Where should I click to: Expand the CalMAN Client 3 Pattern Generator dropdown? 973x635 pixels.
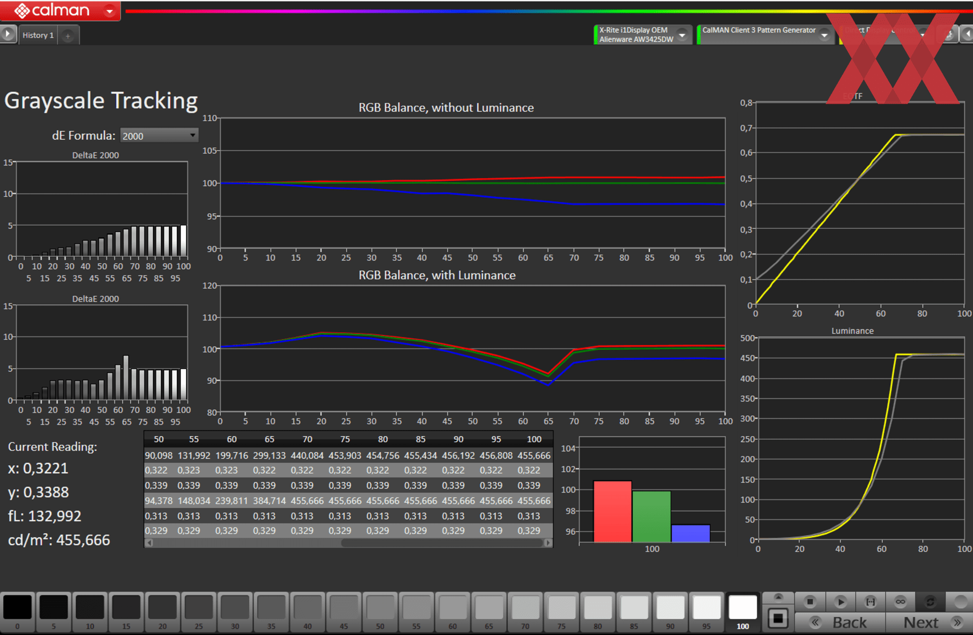tap(825, 35)
